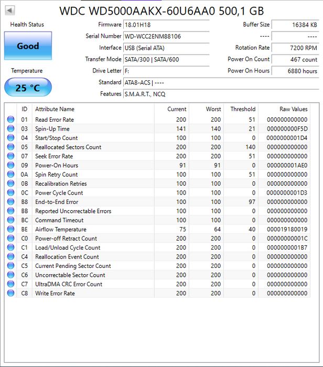Click the Attribute Name column header
The width and height of the screenshot is (323, 367).
(x=55, y=109)
